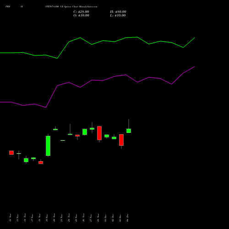Click the tall green candle on 19 Nov

[x=48, y=146]
